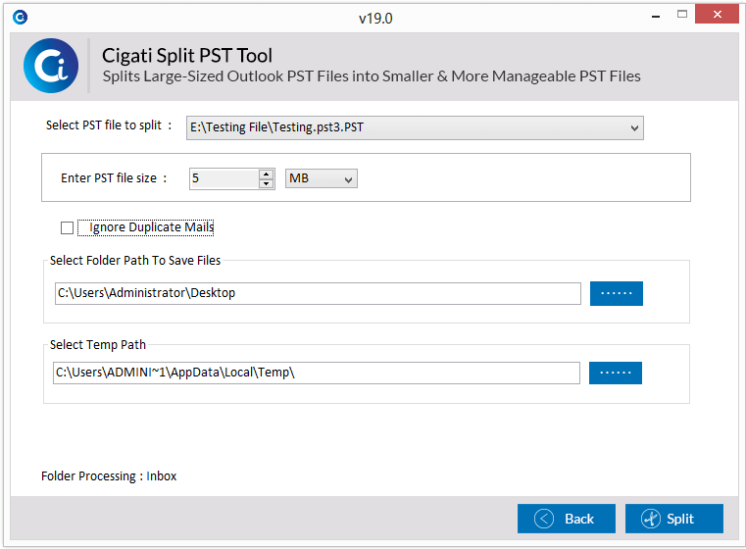Browse for the save folder path
746x549 pixels.
617,293
